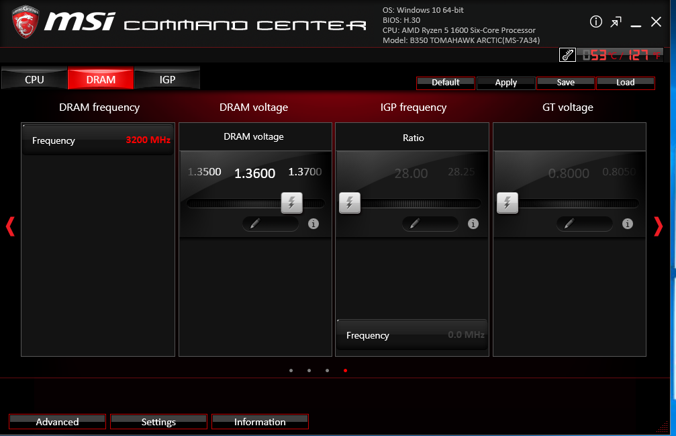Click the IGP 0.0 MHz frequency value
Image resolution: width=676 pixels, height=436 pixels.
[x=466, y=335]
